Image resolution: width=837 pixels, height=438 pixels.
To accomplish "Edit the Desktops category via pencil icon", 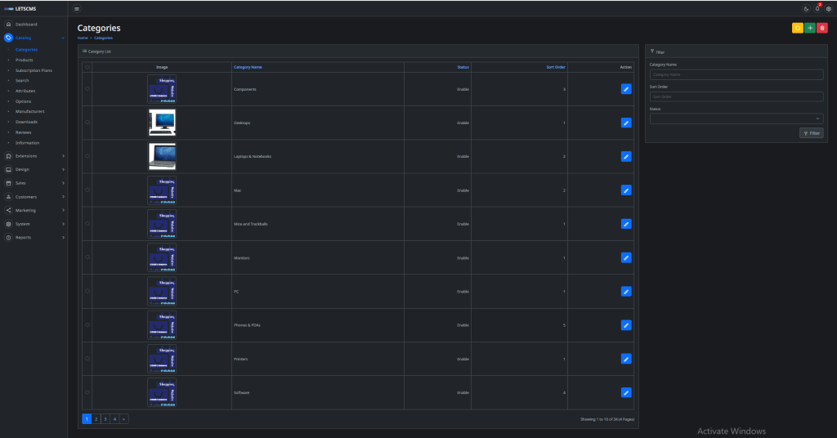I will [x=626, y=123].
